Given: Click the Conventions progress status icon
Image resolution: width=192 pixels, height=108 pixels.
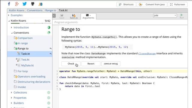Looking at the screenshot, I should point(49,33).
